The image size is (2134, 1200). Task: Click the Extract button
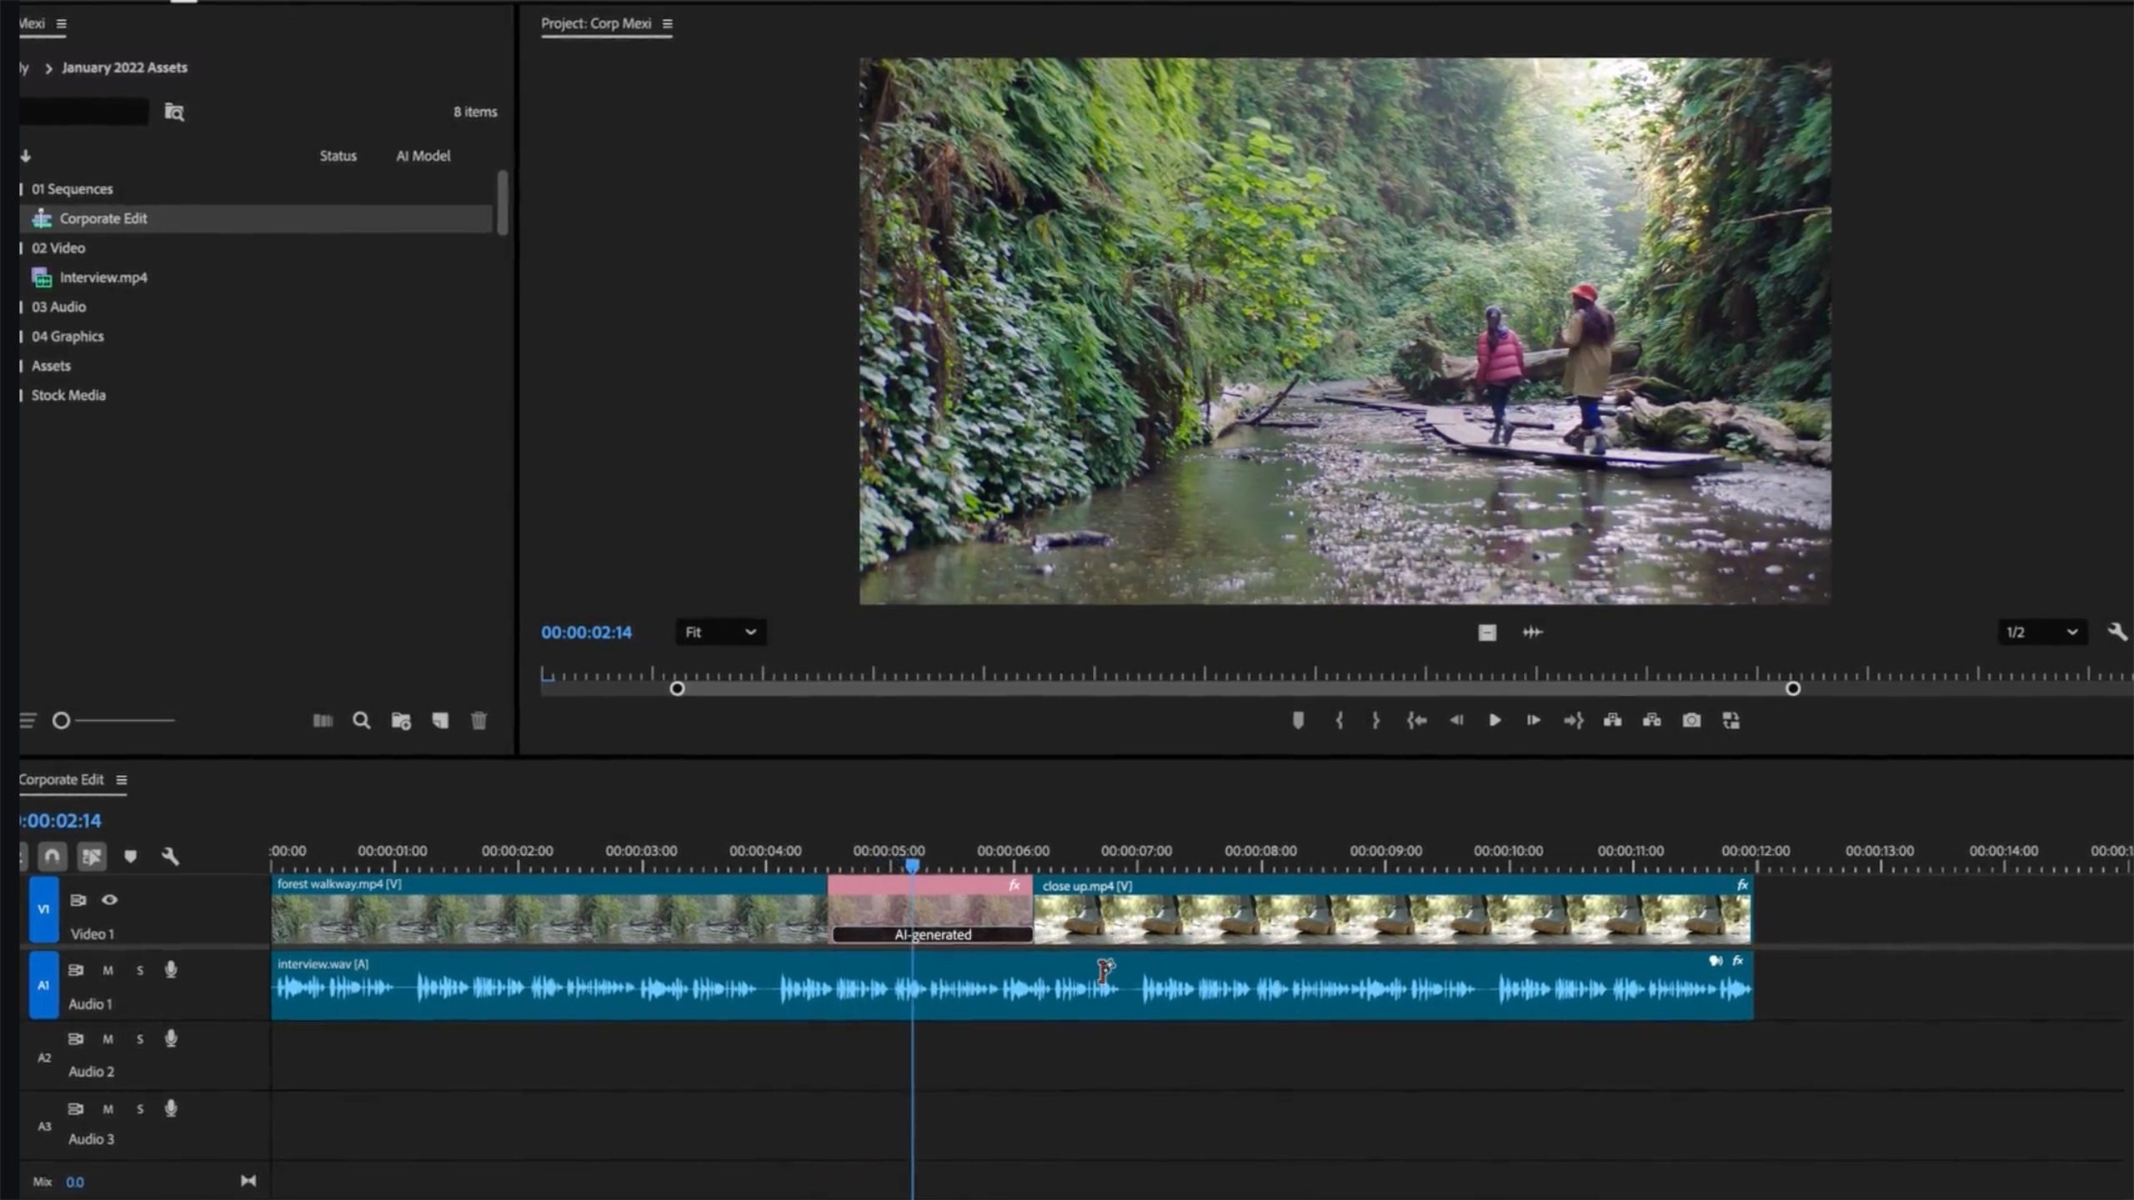1651,721
